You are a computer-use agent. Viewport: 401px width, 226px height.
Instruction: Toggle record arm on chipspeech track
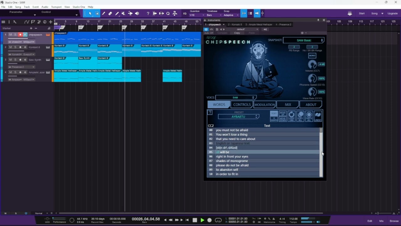[20, 35]
